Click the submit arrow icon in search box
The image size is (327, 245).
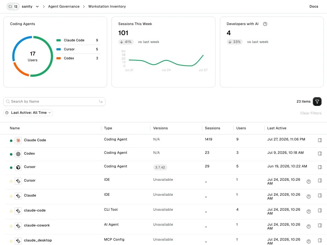(101, 102)
